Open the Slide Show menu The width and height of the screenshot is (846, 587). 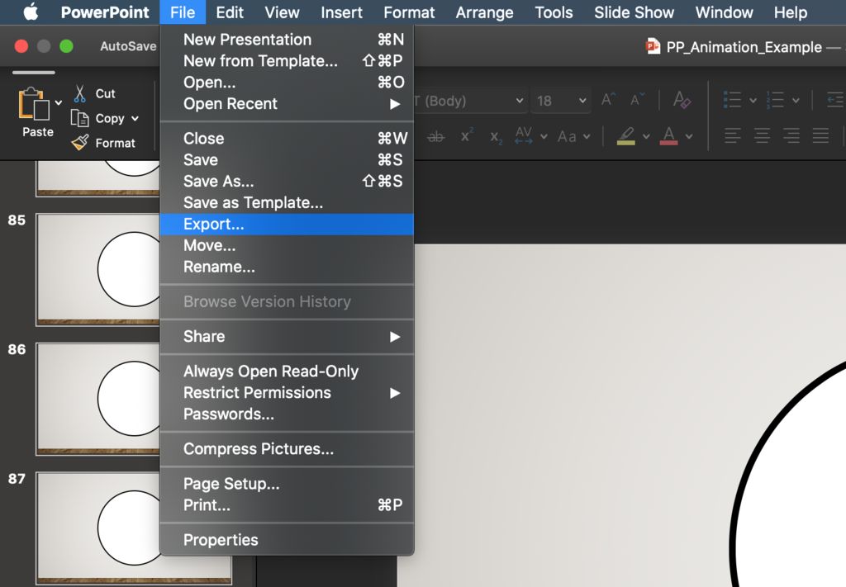tap(634, 12)
